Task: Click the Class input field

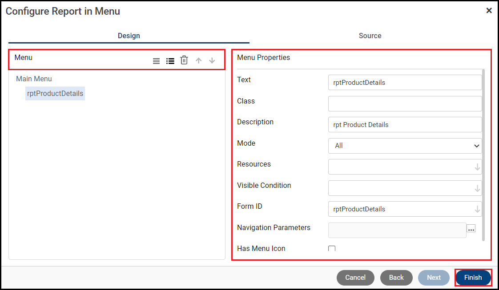Action: tap(405, 103)
